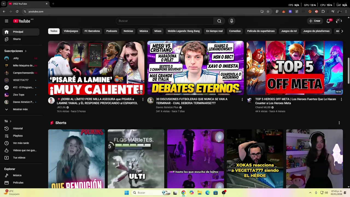Click the page vertical scrollbar
This screenshot has width=350, height=197.
pos(348,71)
